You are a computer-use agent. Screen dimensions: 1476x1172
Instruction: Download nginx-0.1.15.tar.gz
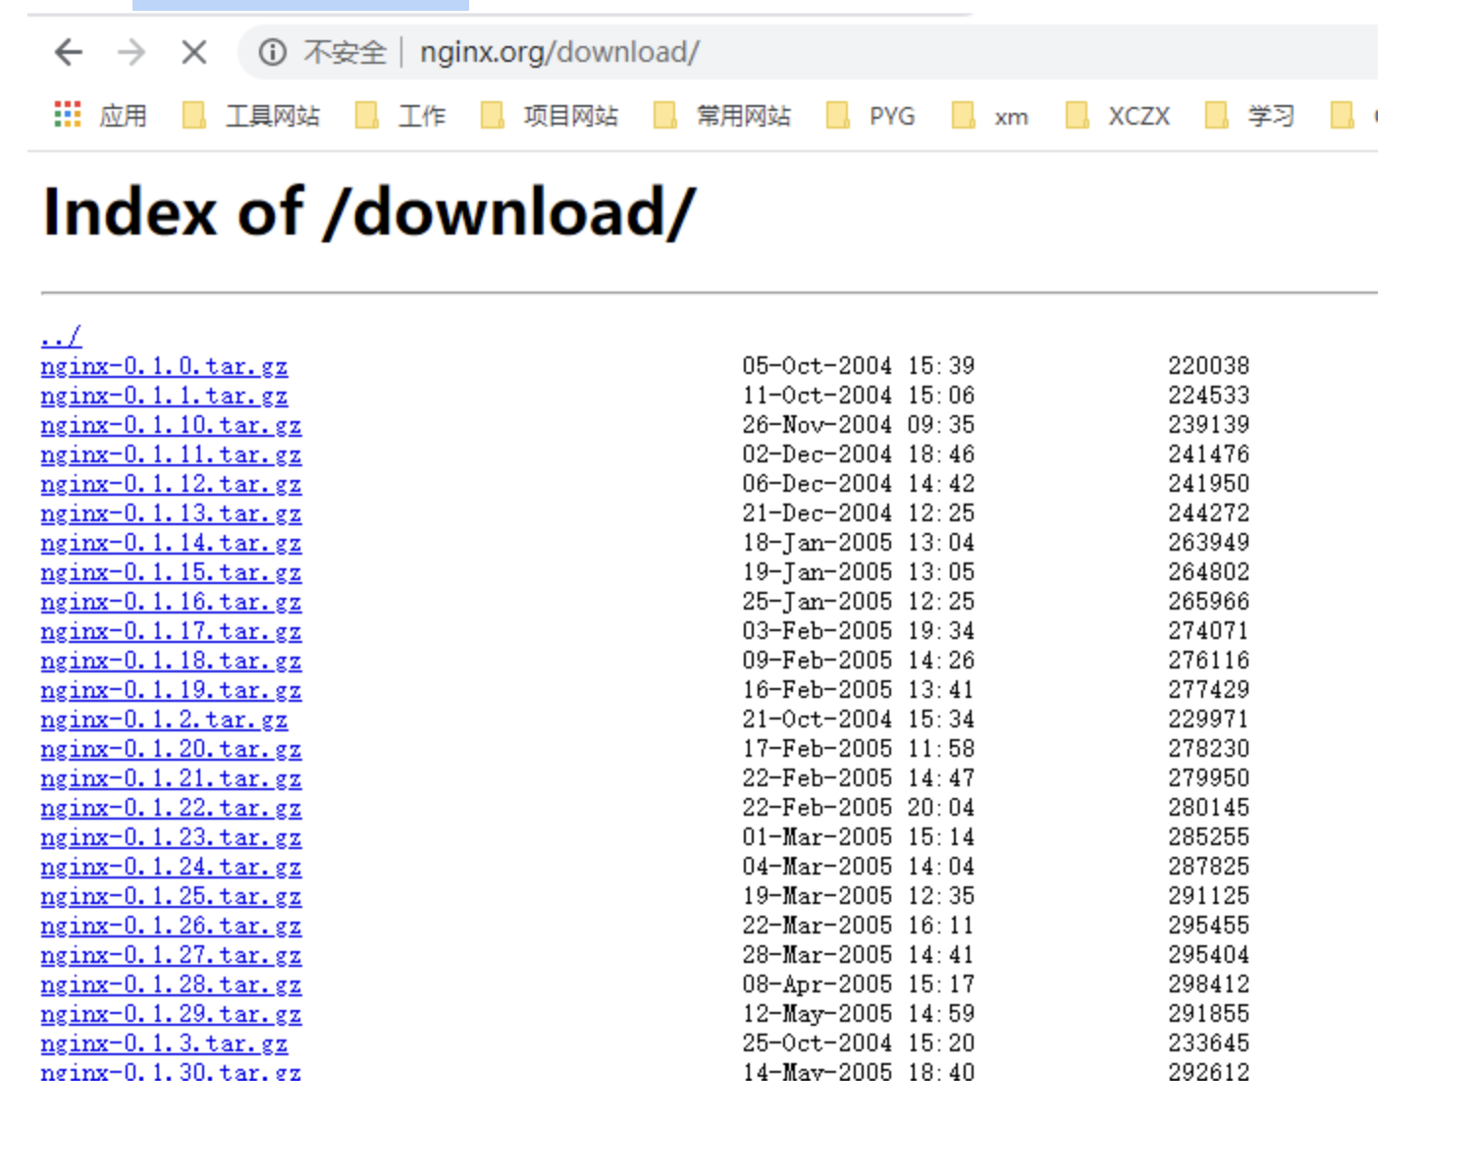pos(171,572)
